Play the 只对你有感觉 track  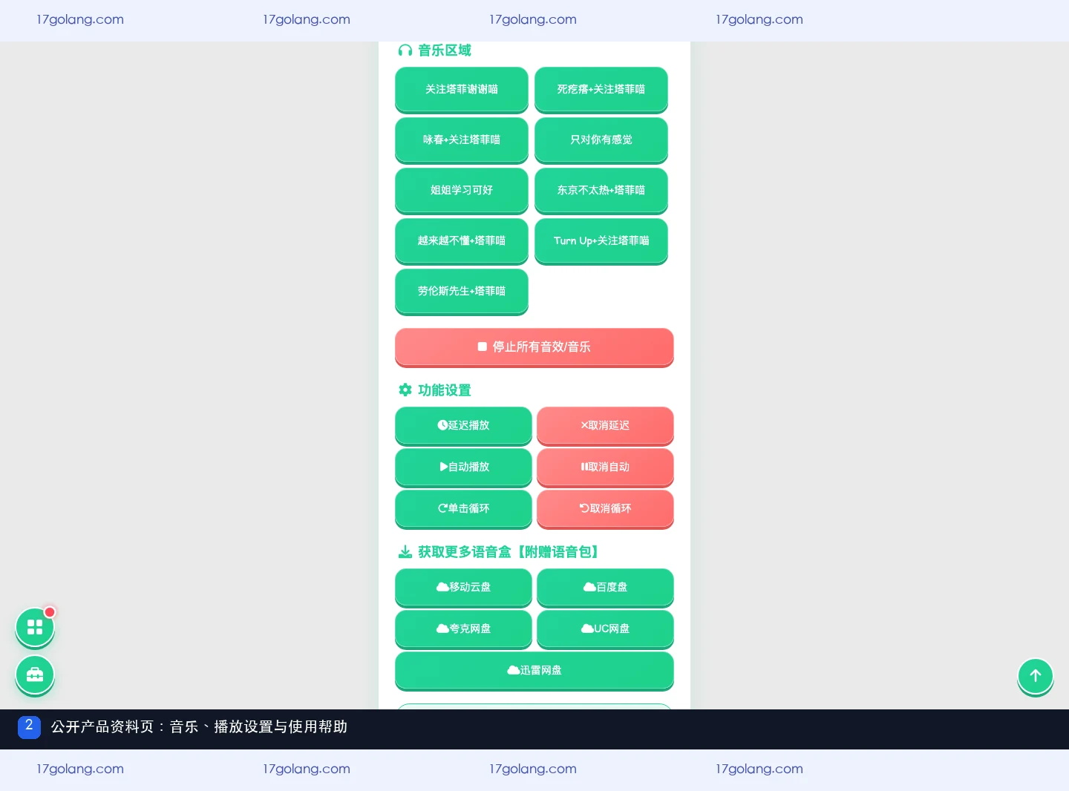pyautogui.click(x=601, y=140)
